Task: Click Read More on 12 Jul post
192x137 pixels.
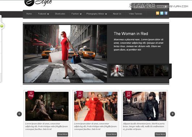Action: click(x=112, y=134)
